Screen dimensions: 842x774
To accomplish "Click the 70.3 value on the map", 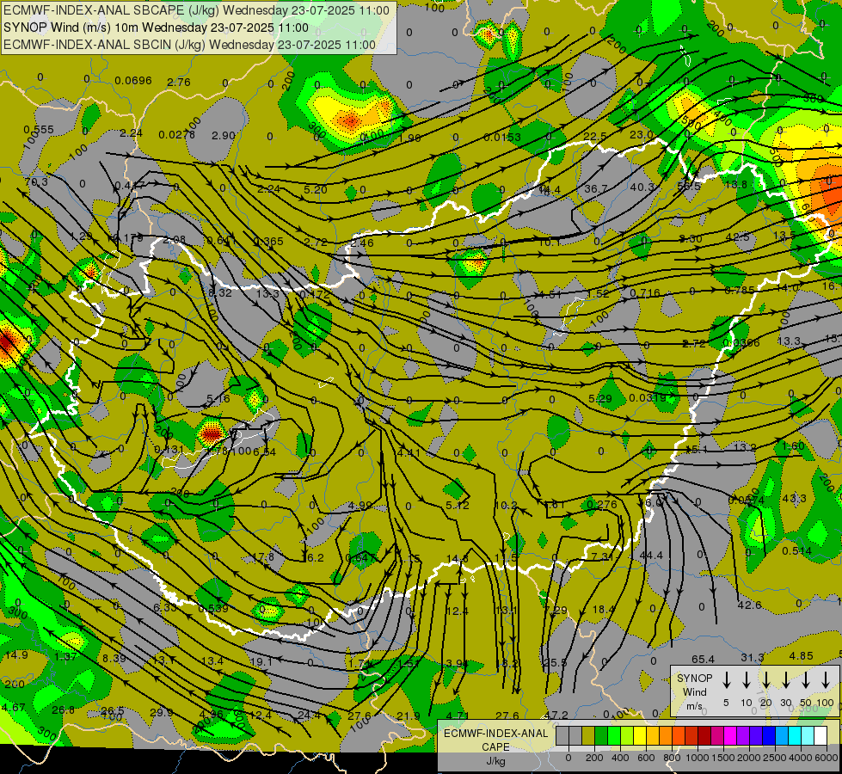I will 36,182.
